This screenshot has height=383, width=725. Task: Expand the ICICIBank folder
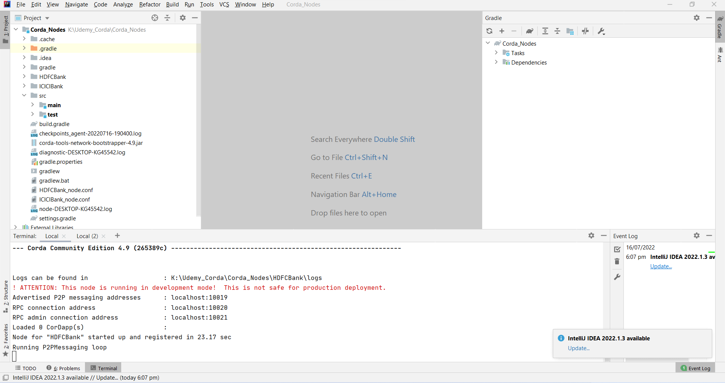[24, 86]
